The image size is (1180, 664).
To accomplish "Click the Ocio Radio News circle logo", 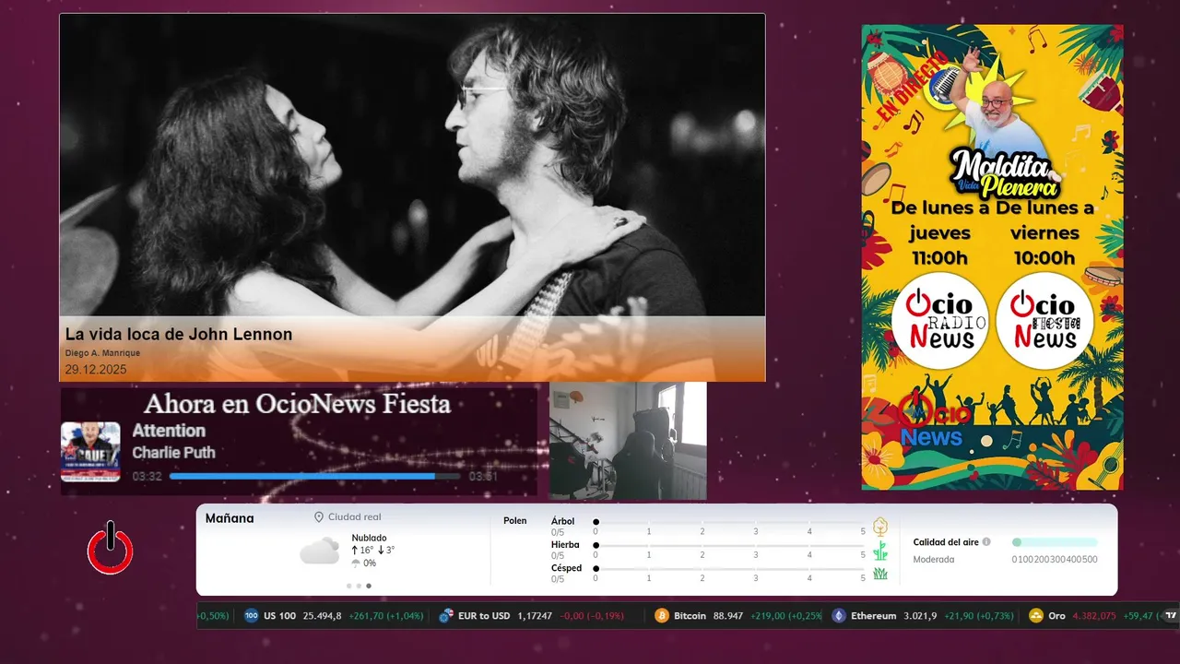I will tap(939, 321).
